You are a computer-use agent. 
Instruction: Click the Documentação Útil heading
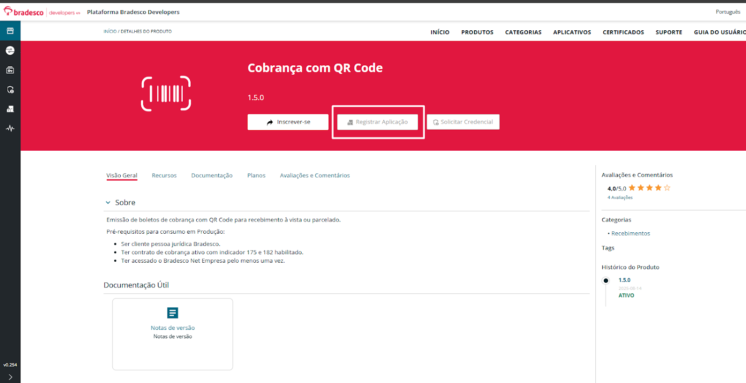(136, 285)
